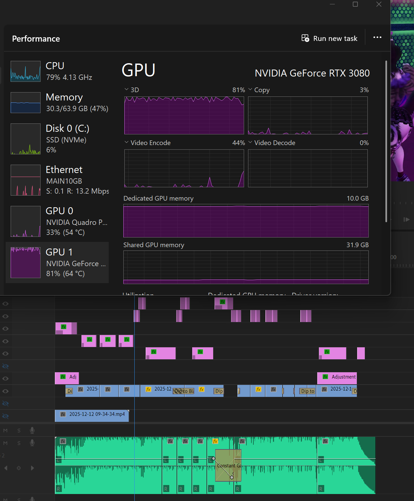Viewport: 414px width, 501px height.
Task: Click yellow fx badge on audio clip near Constant Gain
Action: pyautogui.click(x=215, y=441)
